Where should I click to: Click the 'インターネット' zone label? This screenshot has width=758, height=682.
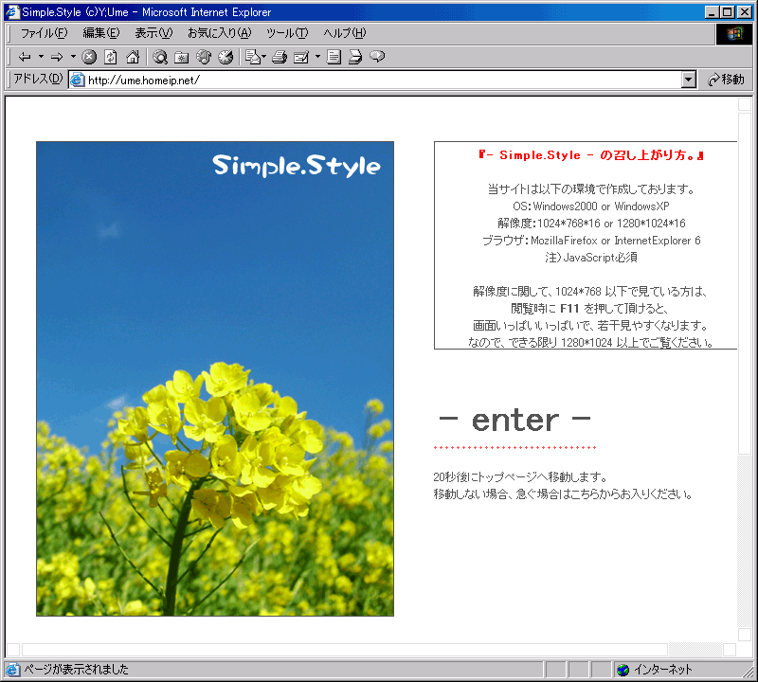pos(662,670)
